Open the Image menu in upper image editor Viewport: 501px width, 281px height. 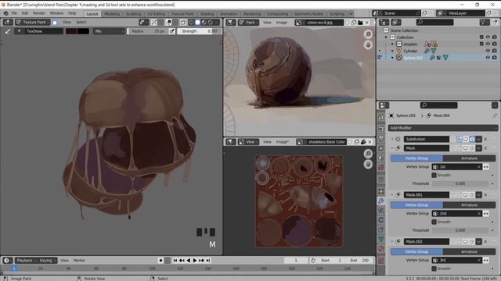coord(282,23)
